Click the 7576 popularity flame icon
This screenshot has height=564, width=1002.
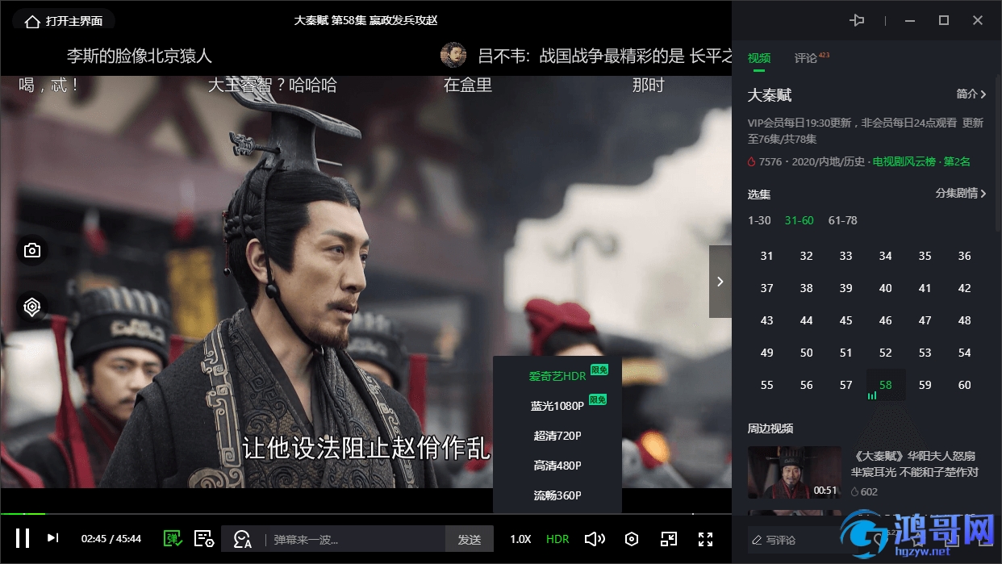click(x=752, y=162)
